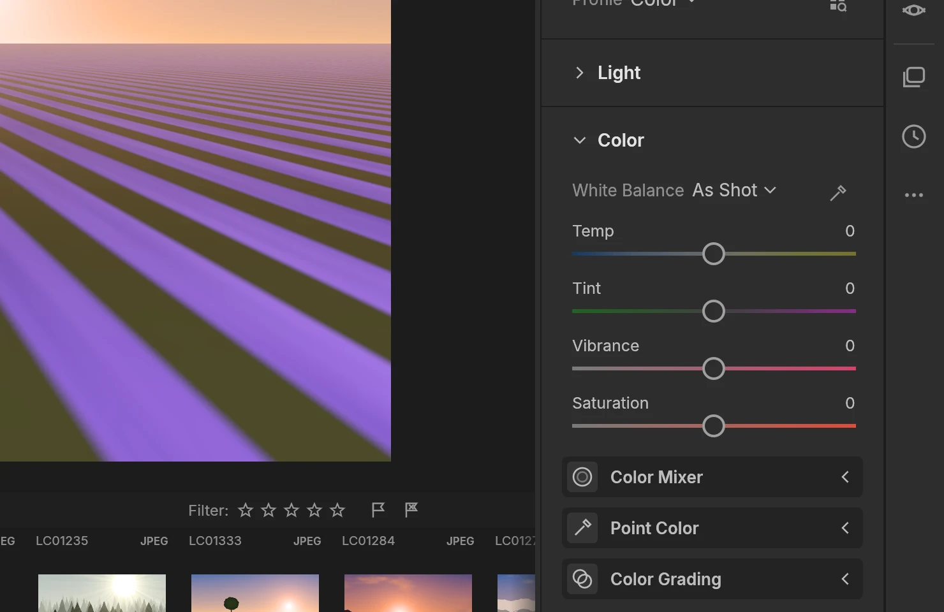Click the Saturation value field

pyautogui.click(x=850, y=403)
